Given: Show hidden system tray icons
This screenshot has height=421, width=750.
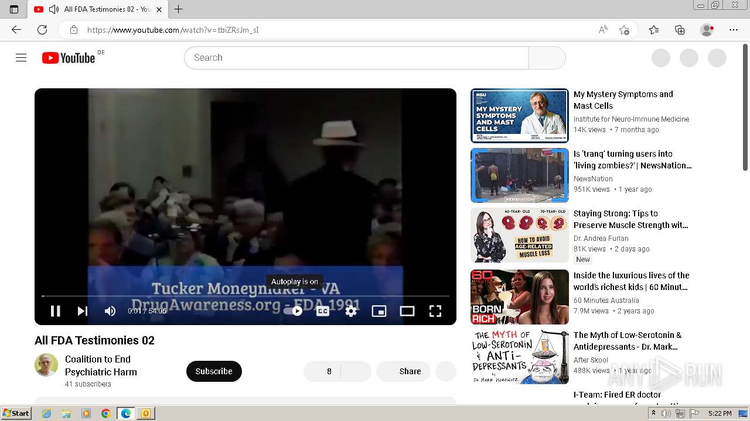Looking at the screenshot, I should (x=654, y=413).
